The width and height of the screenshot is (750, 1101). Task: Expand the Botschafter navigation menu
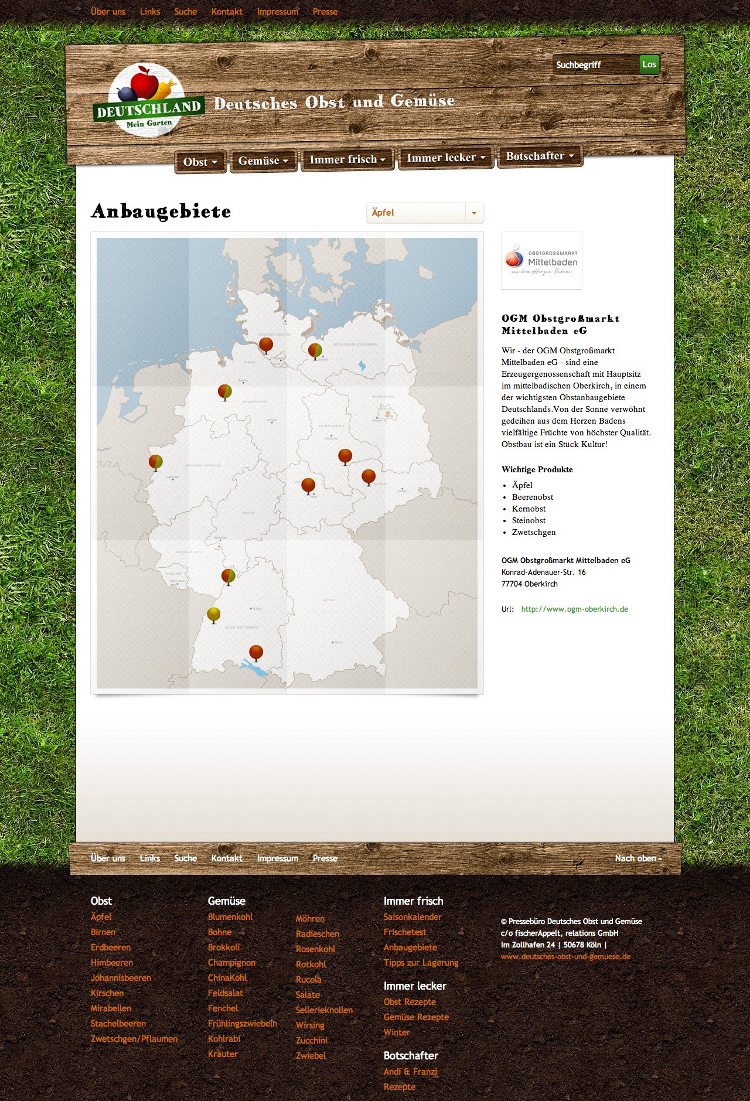540,156
